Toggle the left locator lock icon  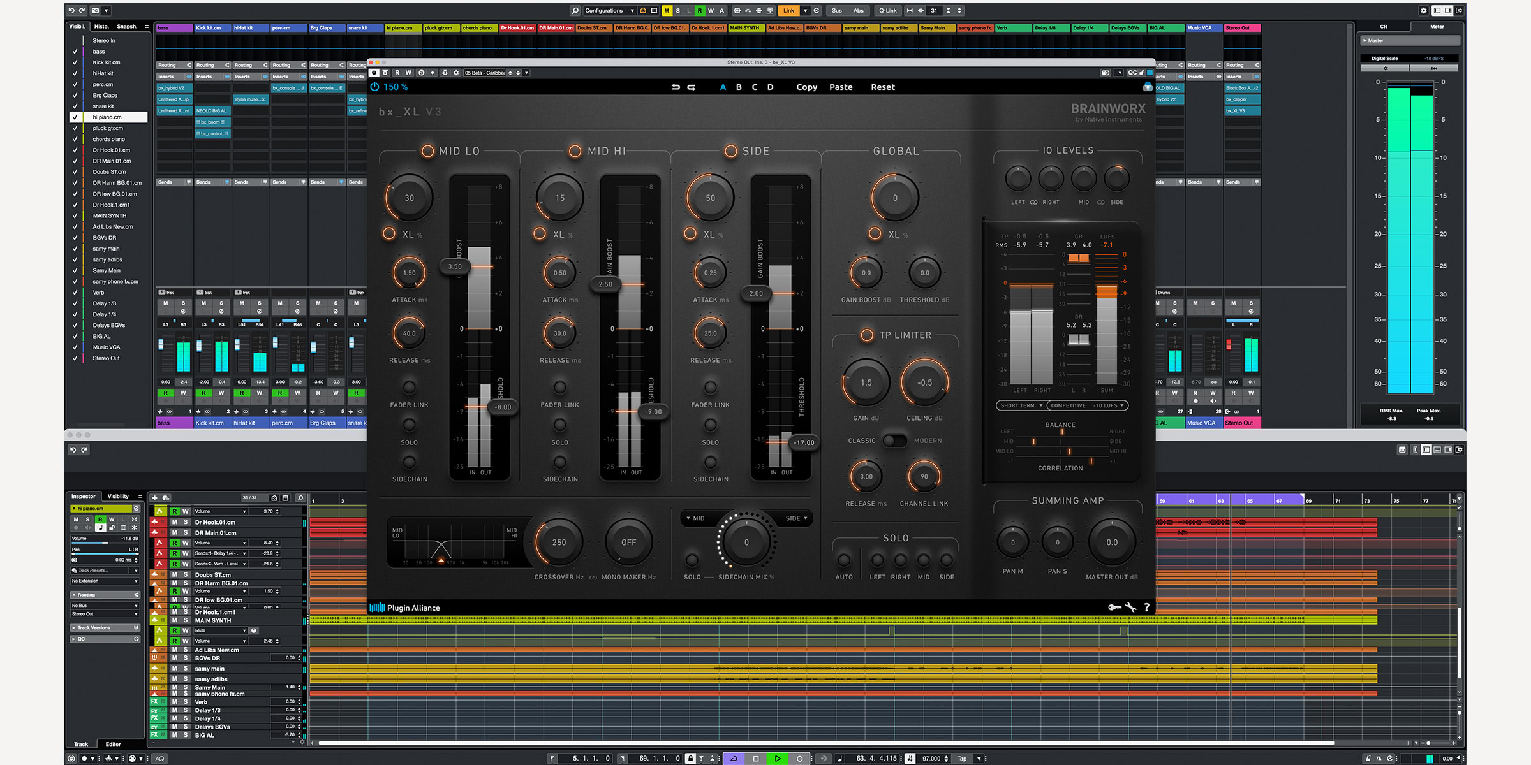click(x=690, y=759)
